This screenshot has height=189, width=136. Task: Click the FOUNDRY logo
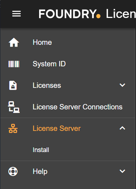[70, 14]
